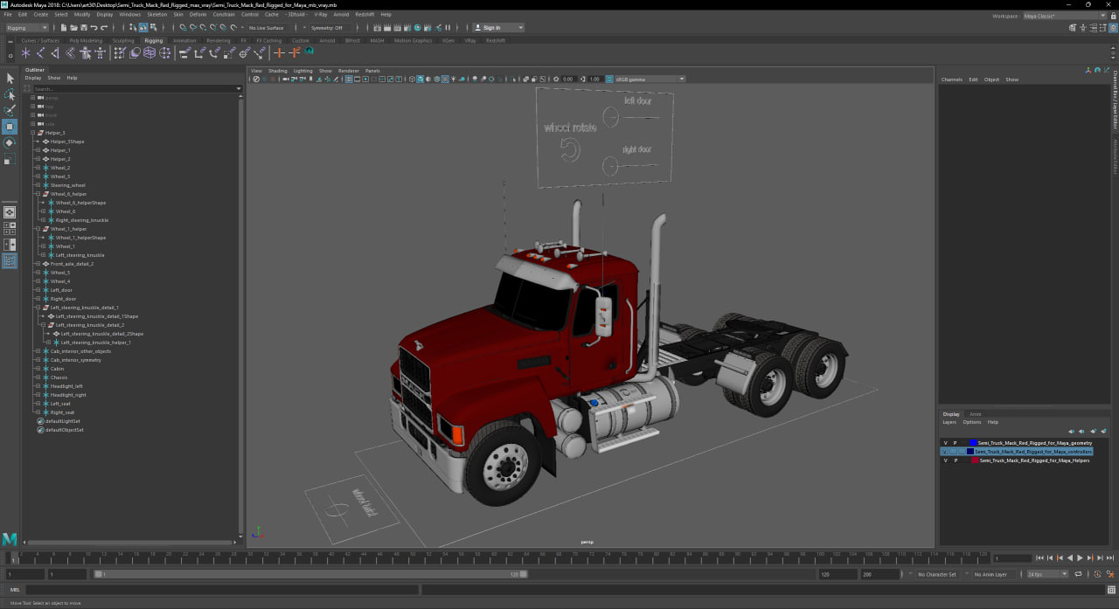The width and height of the screenshot is (1119, 609).
Task: Select the arrow Select tool
Action: (10, 79)
